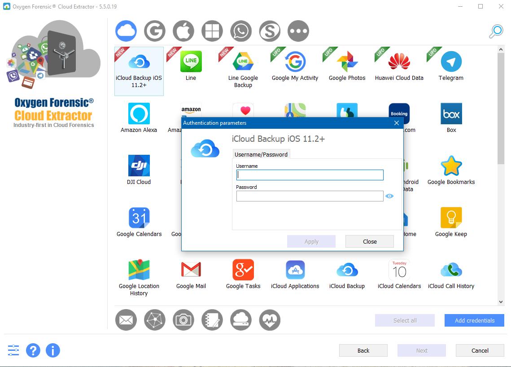Click the Apply button in dialog
The image size is (511, 367).
[311, 241]
